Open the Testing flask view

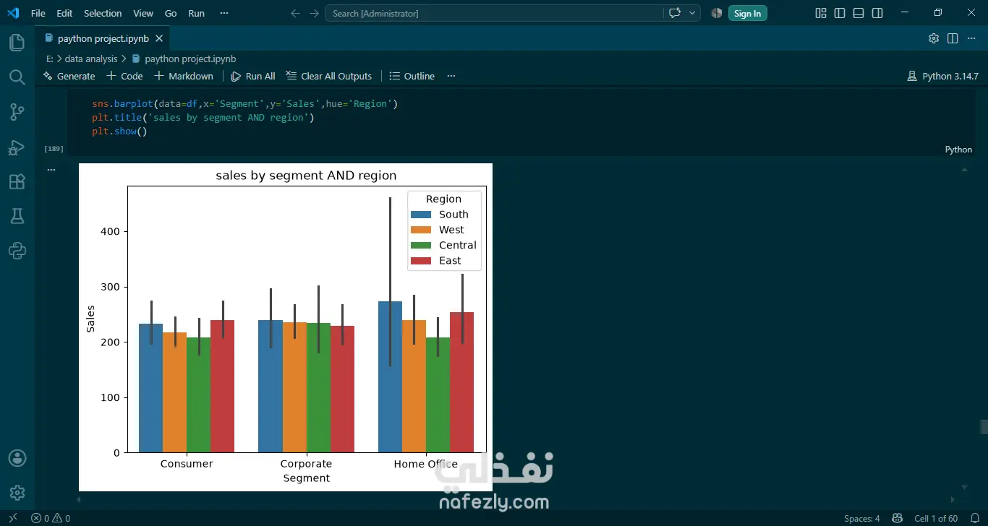click(17, 216)
